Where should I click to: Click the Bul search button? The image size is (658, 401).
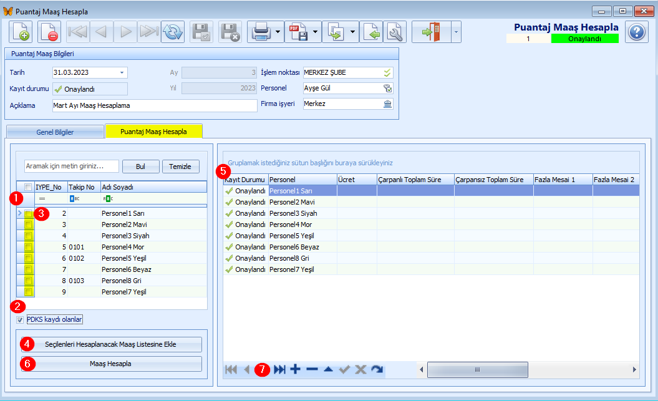pos(140,167)
